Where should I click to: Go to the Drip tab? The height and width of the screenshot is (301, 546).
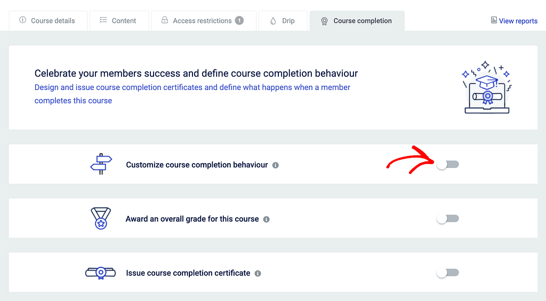tap(283, 21)
